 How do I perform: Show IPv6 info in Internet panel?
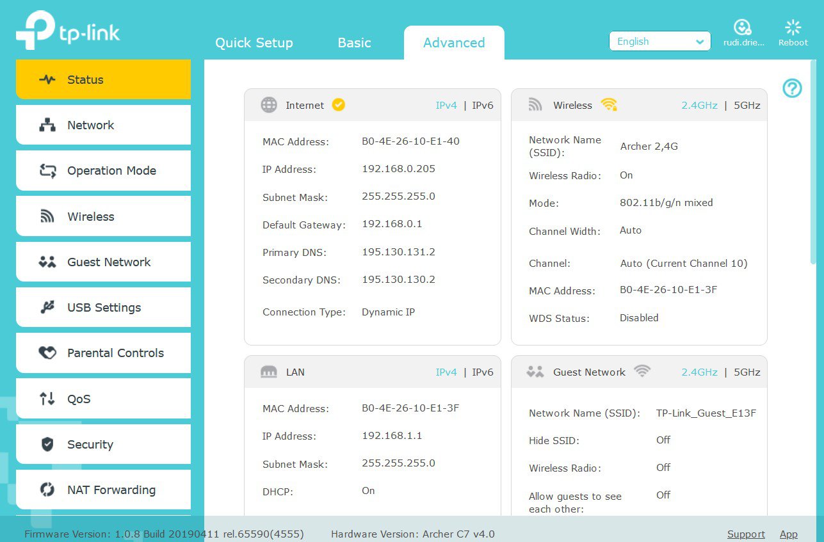(x=483, y=106)
